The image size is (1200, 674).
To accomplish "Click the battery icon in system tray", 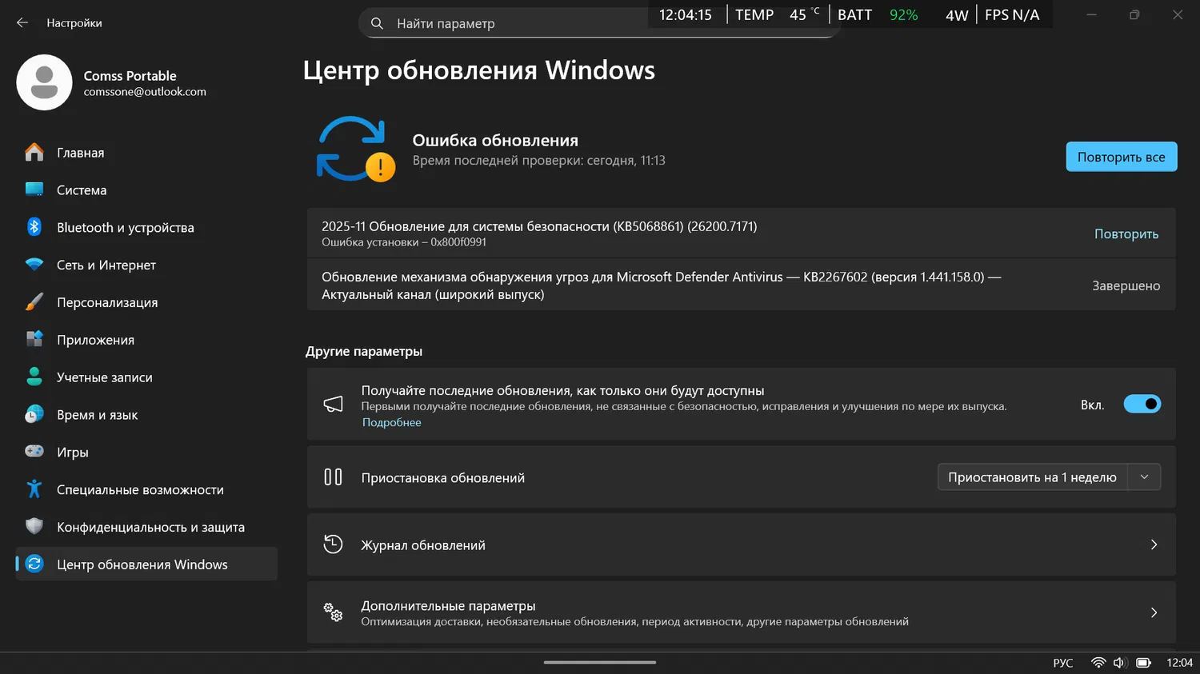I will pyautogui.click(x=1144, y=663).
